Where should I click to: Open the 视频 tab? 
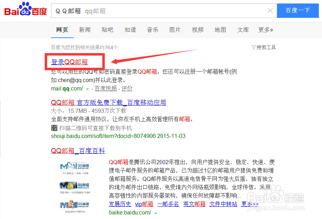coord(198,30)
